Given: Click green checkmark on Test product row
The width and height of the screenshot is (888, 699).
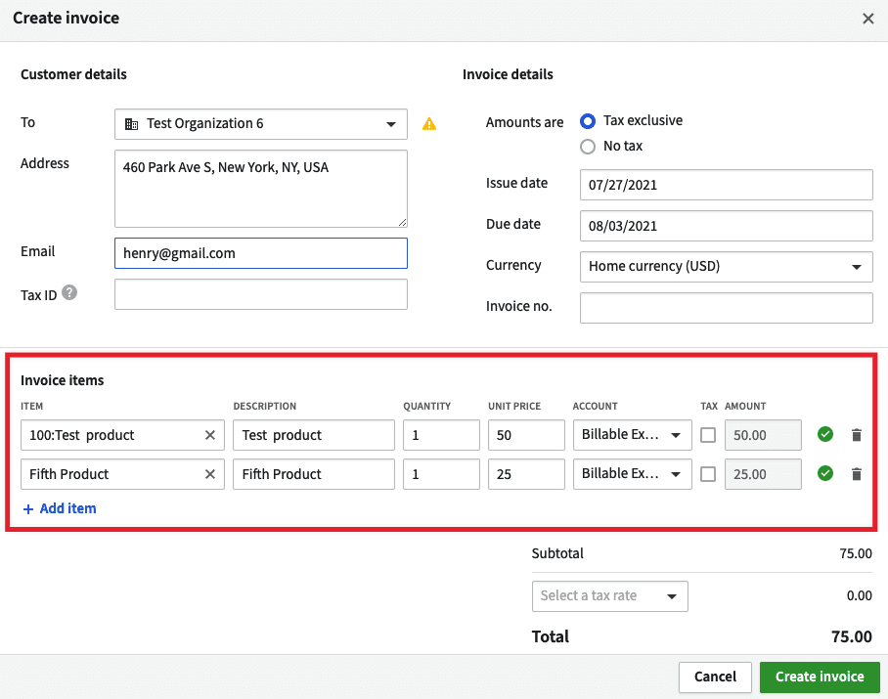Looking at the screenshot, I should 825,435.
